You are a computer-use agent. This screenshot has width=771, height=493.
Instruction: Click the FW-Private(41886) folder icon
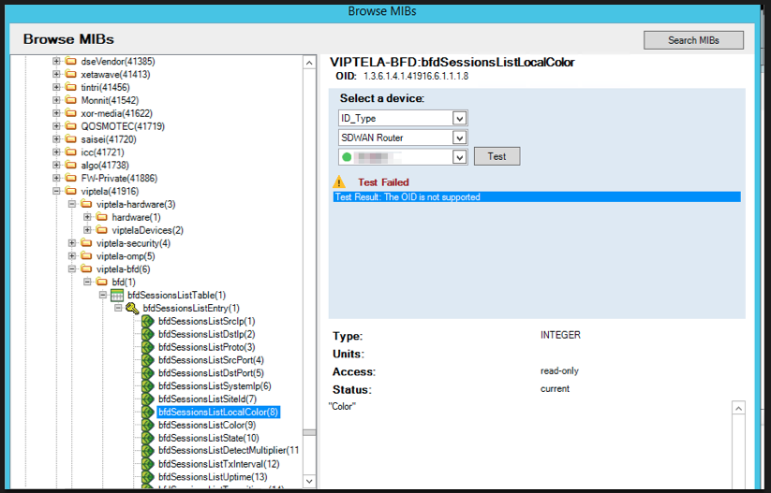[x=71, y=179]
